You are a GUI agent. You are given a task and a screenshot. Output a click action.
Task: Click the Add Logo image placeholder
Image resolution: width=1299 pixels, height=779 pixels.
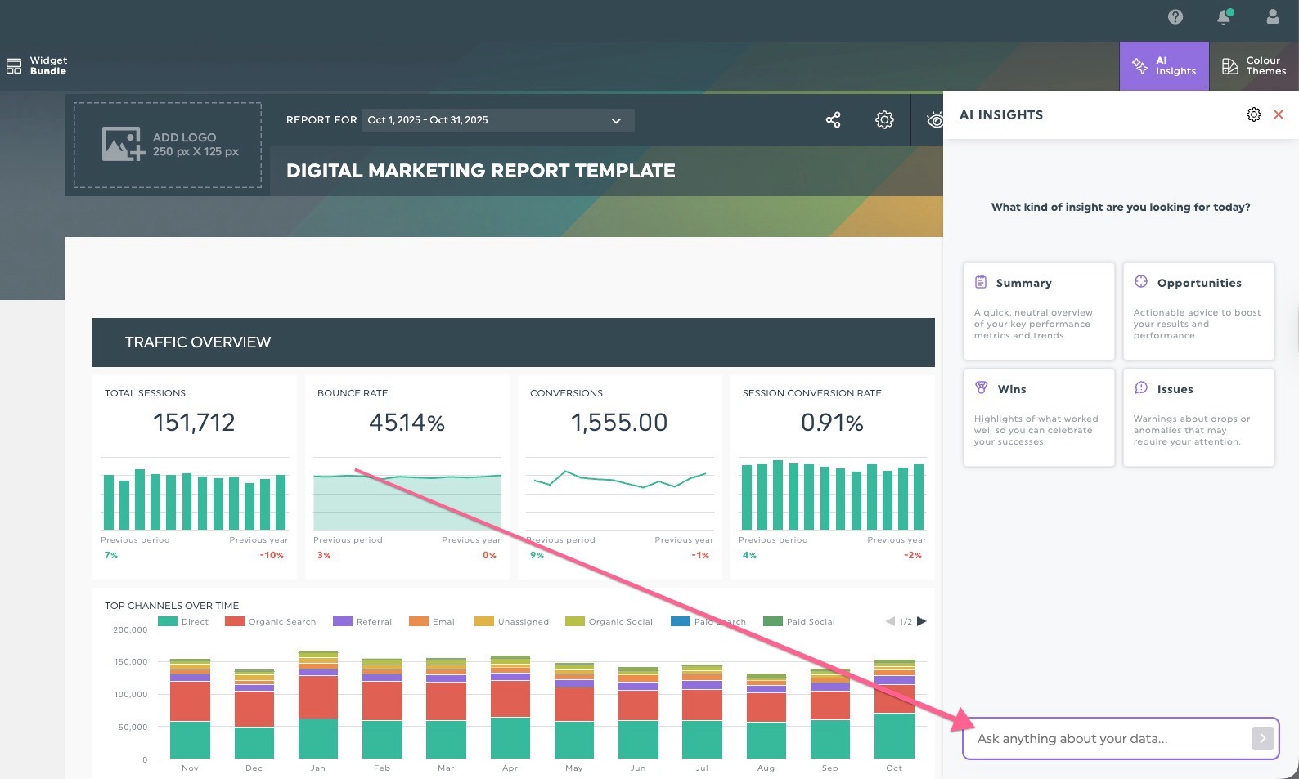click(168, 145)
